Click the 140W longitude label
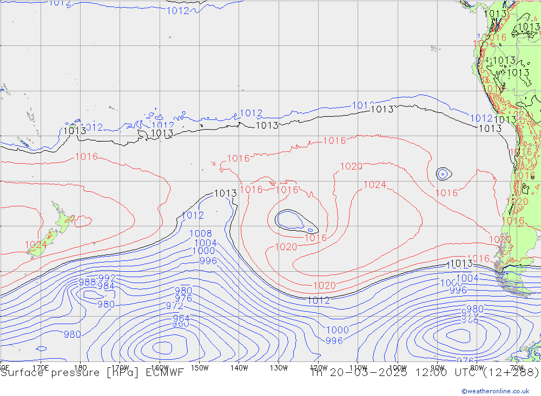541x396 pixels. [x=239, y=368]
